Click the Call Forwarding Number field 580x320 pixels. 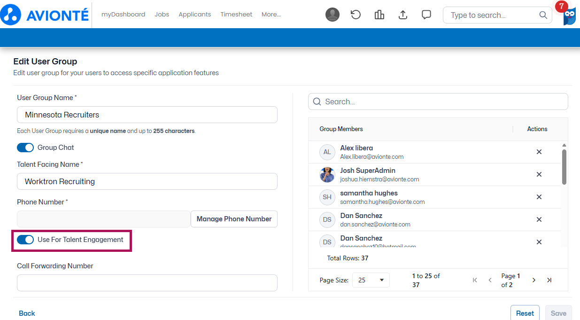(147, 283)
